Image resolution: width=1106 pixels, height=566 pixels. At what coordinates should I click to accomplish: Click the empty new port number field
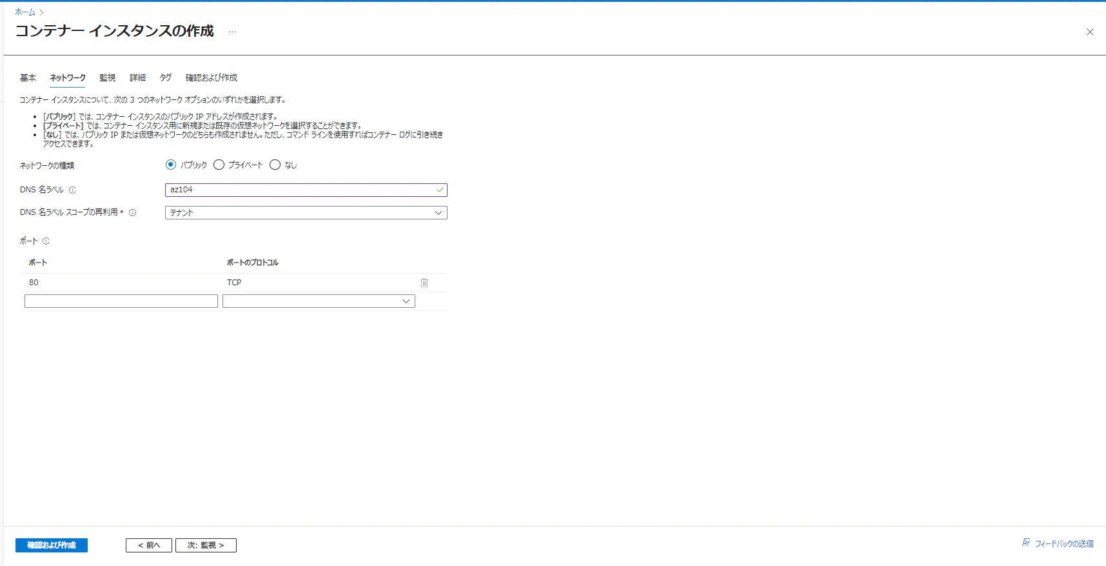coord(121,301)
